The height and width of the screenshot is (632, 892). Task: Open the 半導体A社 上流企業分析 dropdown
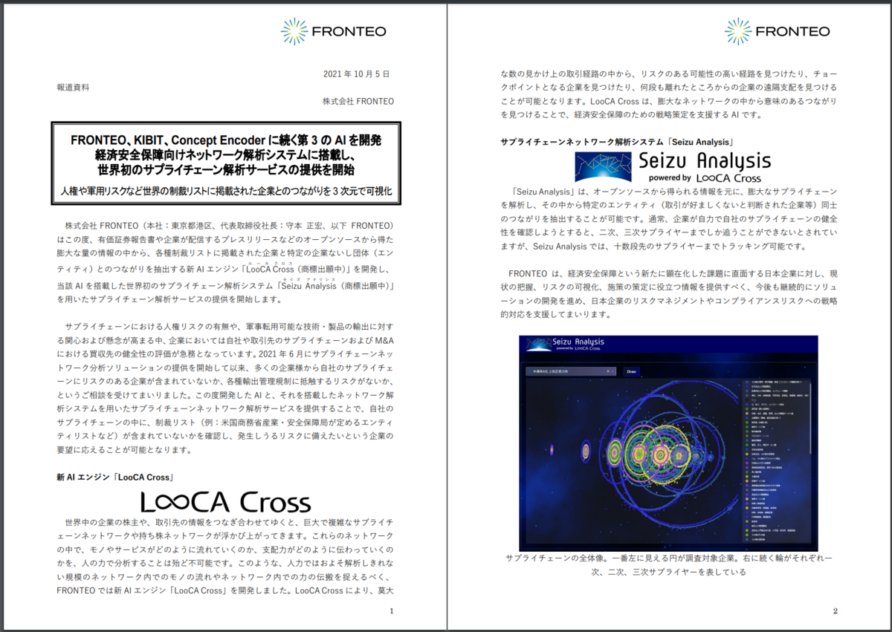(571, 371)
